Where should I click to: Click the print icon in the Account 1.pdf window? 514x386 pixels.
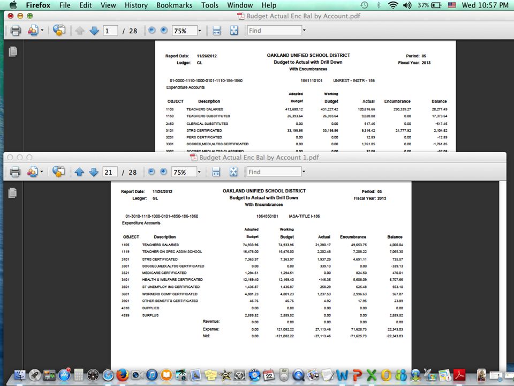[15, 172]
